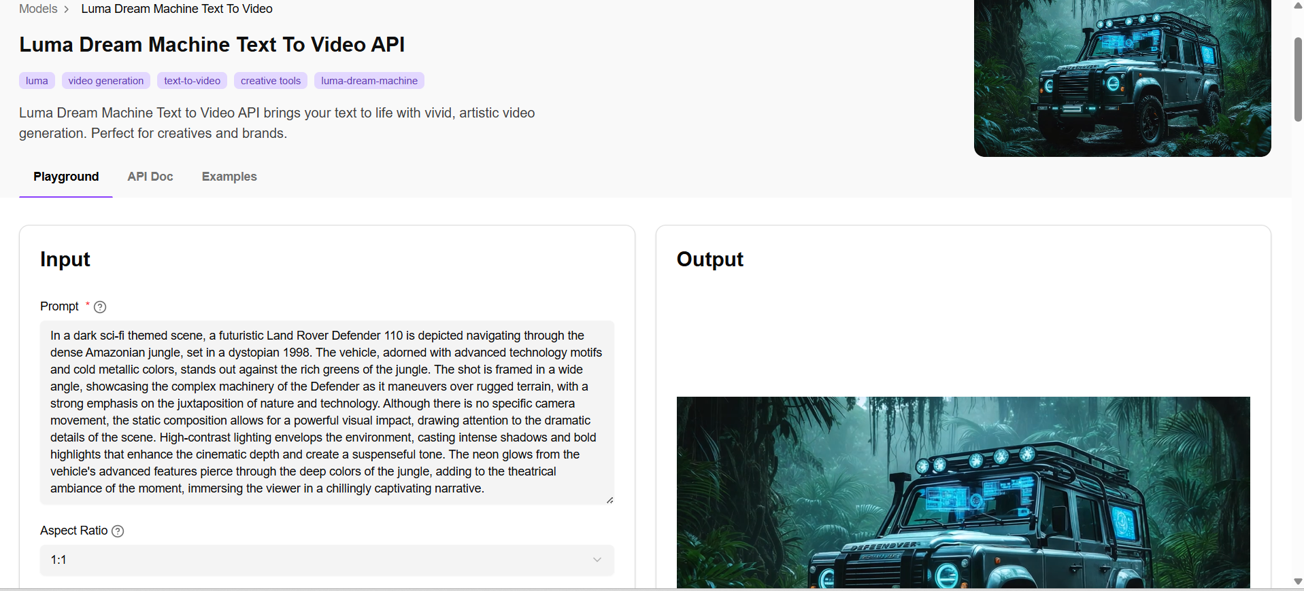Click the "text-to-video" tag

pos(192,81)
